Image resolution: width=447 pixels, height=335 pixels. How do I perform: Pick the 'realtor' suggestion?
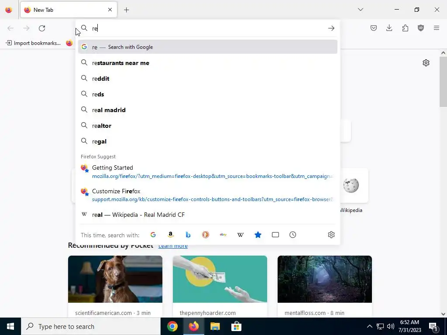coord(207,126)
